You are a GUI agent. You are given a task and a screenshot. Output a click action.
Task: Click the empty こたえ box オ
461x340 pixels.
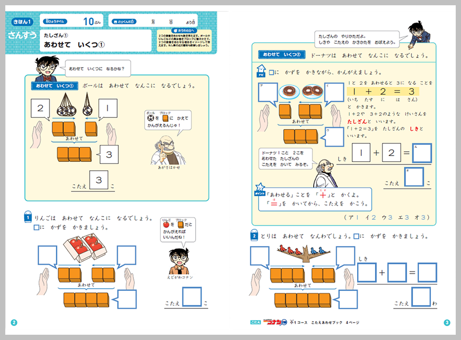tap(414, 177)
